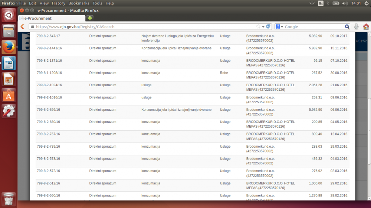The width and height of the screenshot is (371, 208).
Task: Open Ubuntu Software Center dock icon
Action: click(9, 95)
